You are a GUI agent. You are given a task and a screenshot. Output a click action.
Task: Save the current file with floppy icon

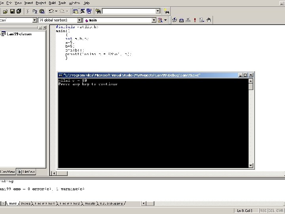click(12, 11)
